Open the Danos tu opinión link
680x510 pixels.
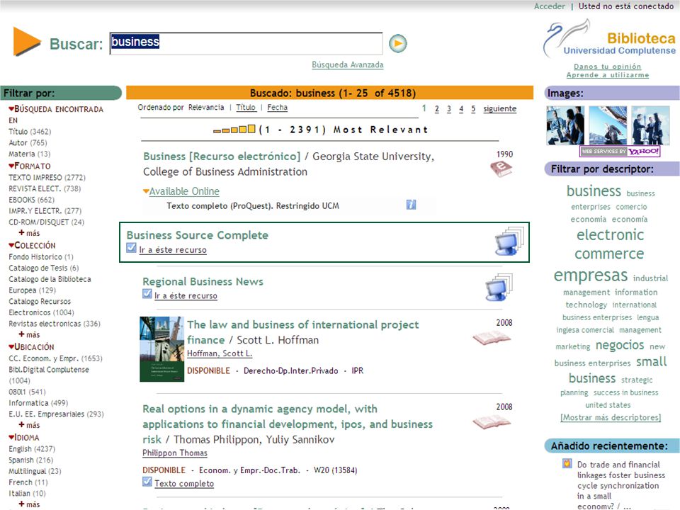607,67
